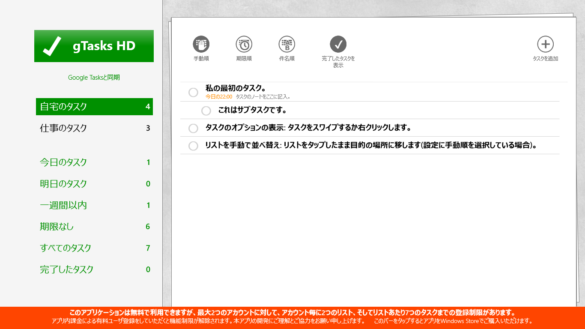585x329 pixels.
Task: Click the gTasks HD logo banner
Action: point(94,46)
